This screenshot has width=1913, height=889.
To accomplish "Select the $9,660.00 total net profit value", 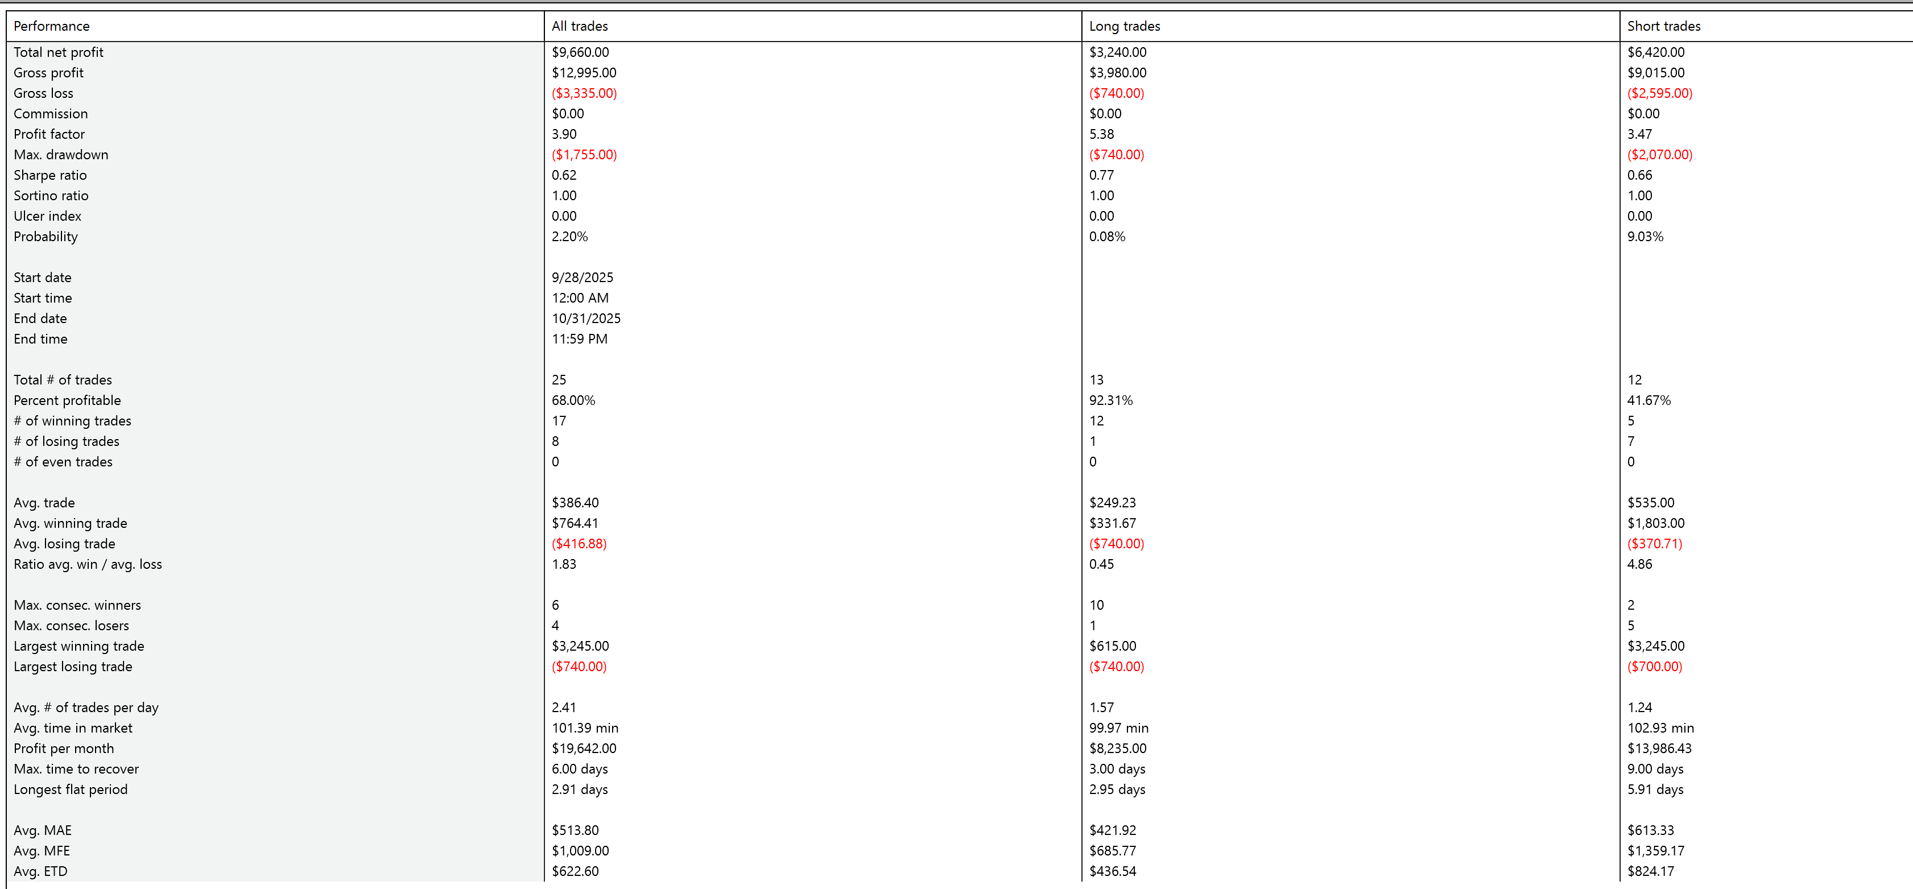I will point(579,52).
